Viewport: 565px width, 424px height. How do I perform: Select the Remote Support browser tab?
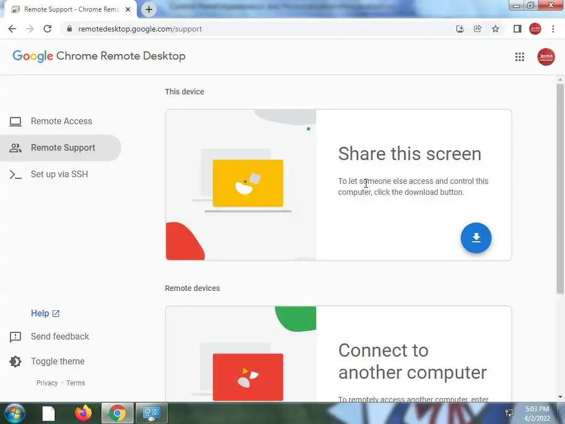tap(70, 9)
